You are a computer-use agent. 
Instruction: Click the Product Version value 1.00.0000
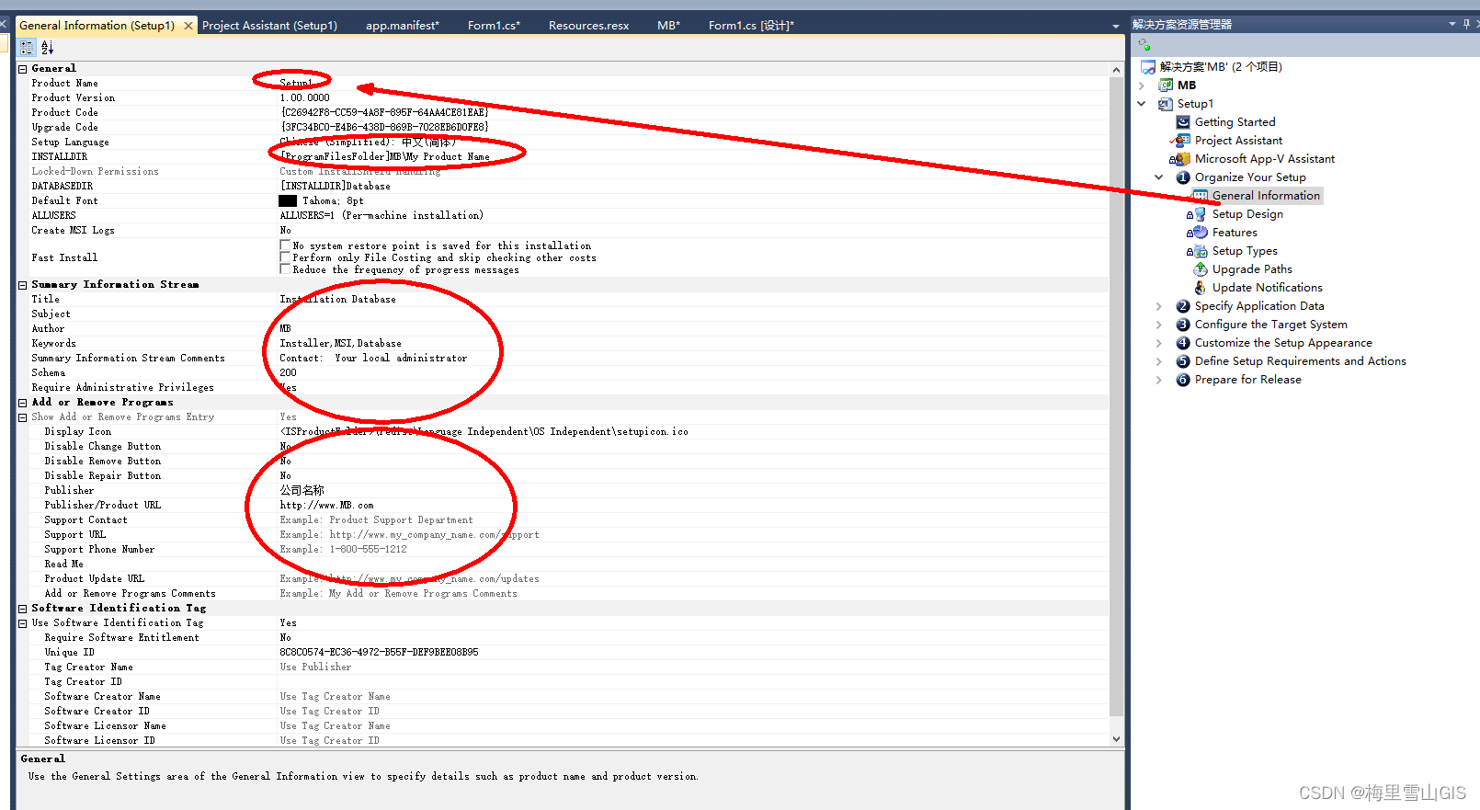click(x=304, y=97)
